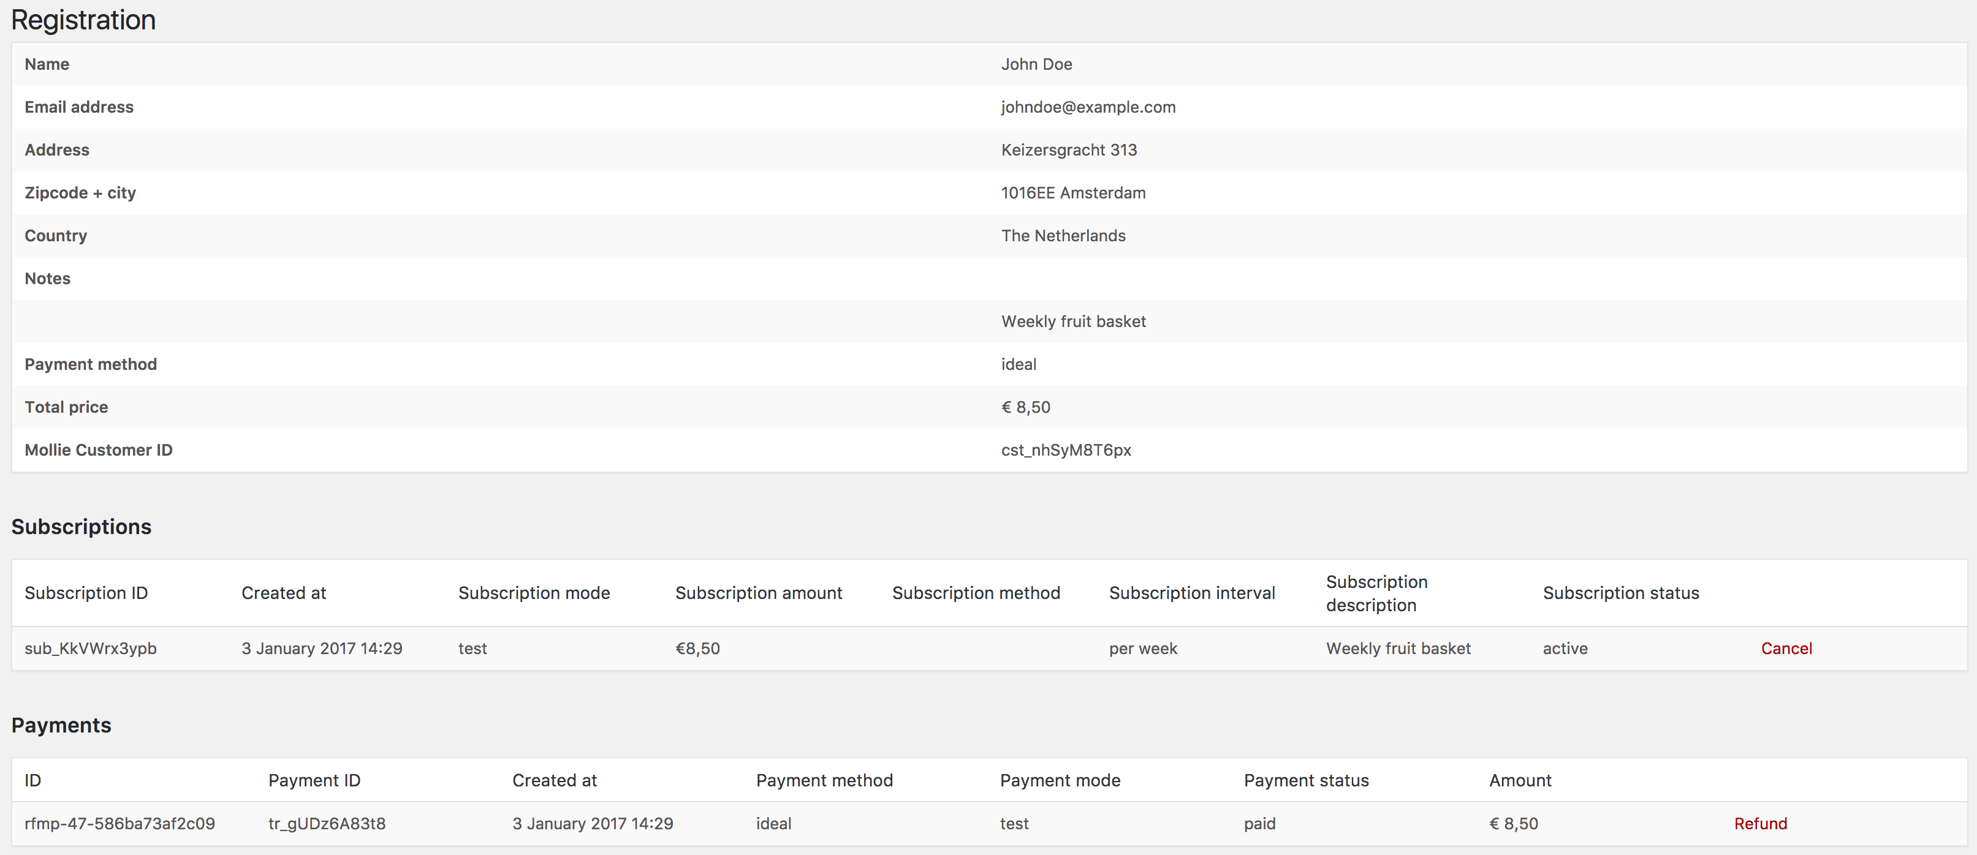Refund the € 8,50 paid payment
This screenshot has width=1977, height=855.
[x=1760, y=823]
